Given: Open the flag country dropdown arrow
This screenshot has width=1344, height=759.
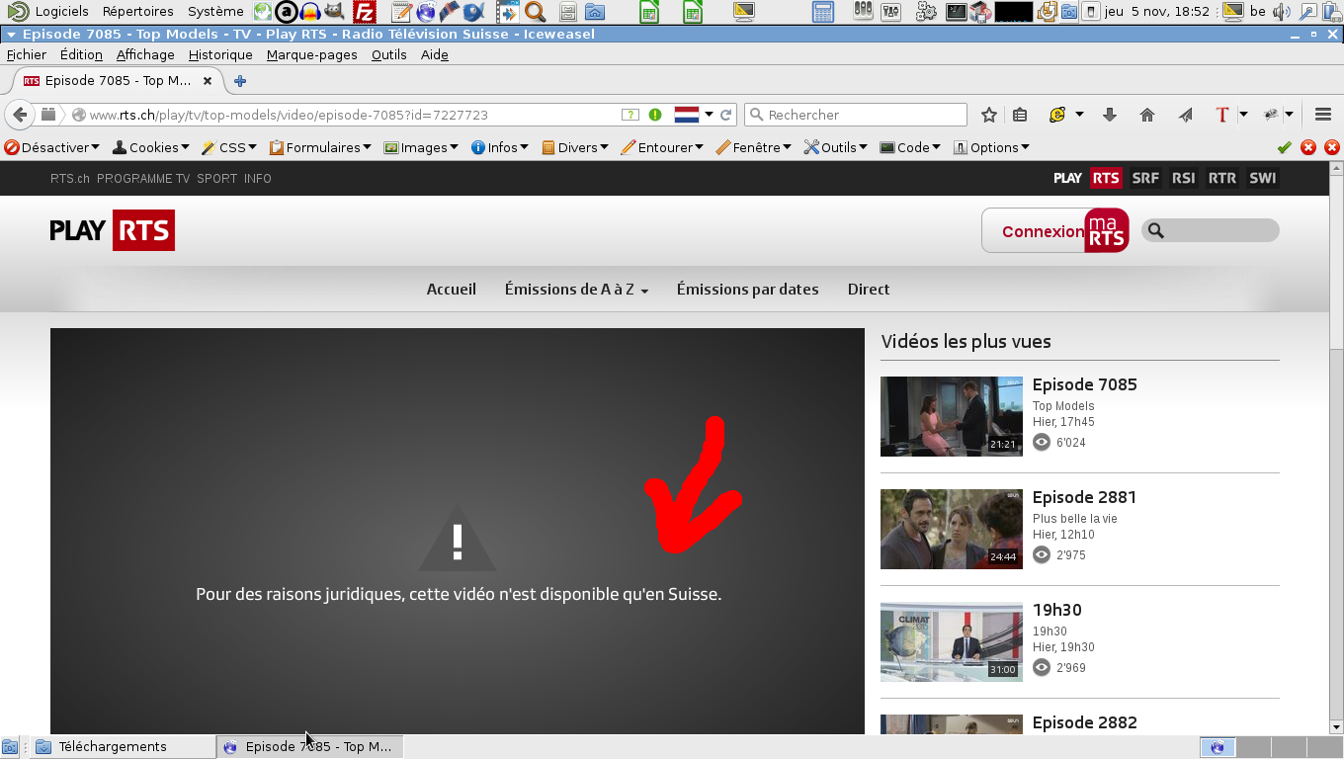Looking at the screenshot, I should [709, 115].
